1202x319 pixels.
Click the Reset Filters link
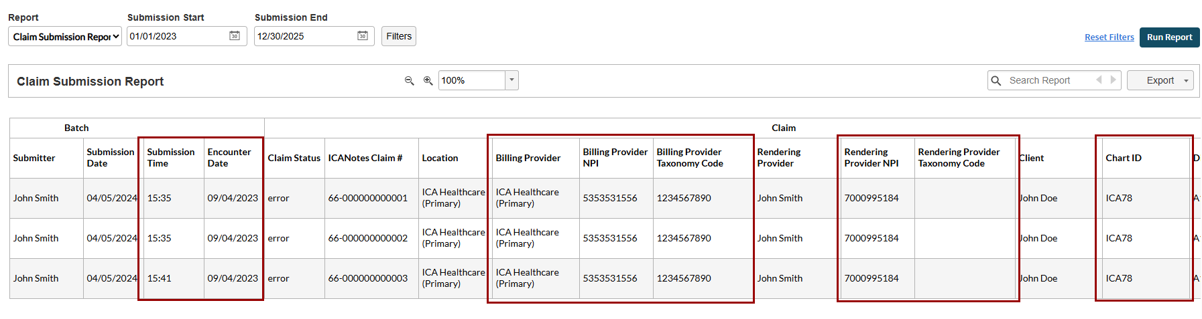pyautogui.click(x=1109, y=37)
